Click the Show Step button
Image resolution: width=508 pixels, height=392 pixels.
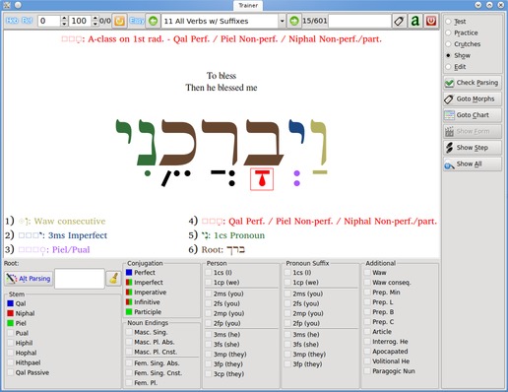point(473,148)
